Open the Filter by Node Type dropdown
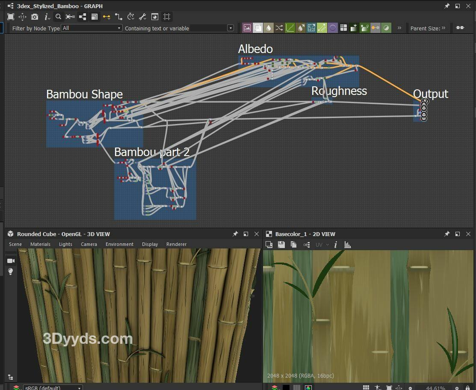 point(92,28)
